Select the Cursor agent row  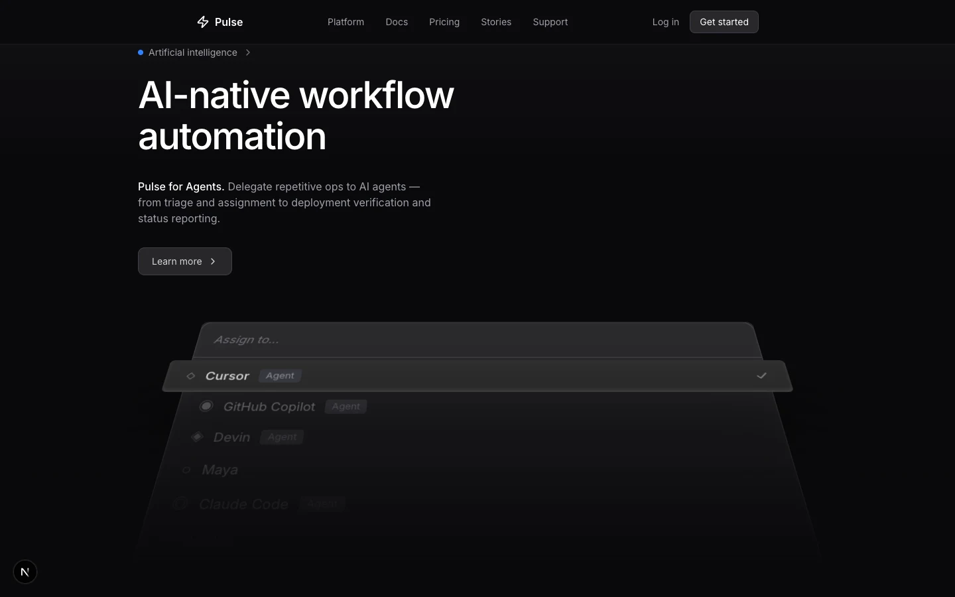[477, 376]
